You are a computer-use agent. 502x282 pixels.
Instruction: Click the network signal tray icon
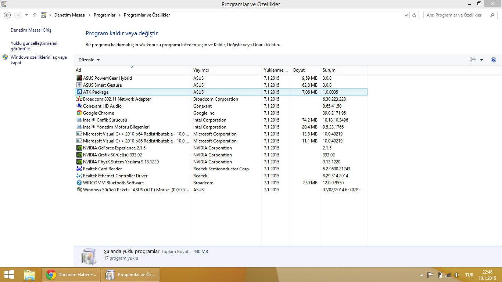point(448,275)
